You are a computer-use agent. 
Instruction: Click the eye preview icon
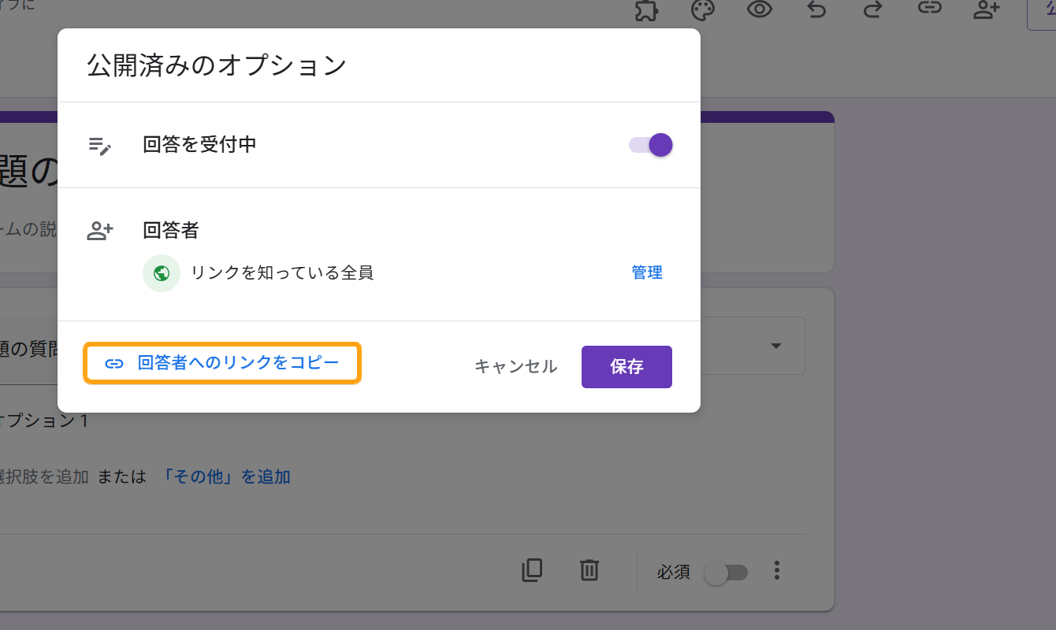pos(759,9)
